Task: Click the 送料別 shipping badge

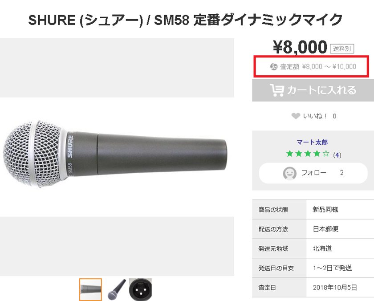Action: click(x=341, y=48)
